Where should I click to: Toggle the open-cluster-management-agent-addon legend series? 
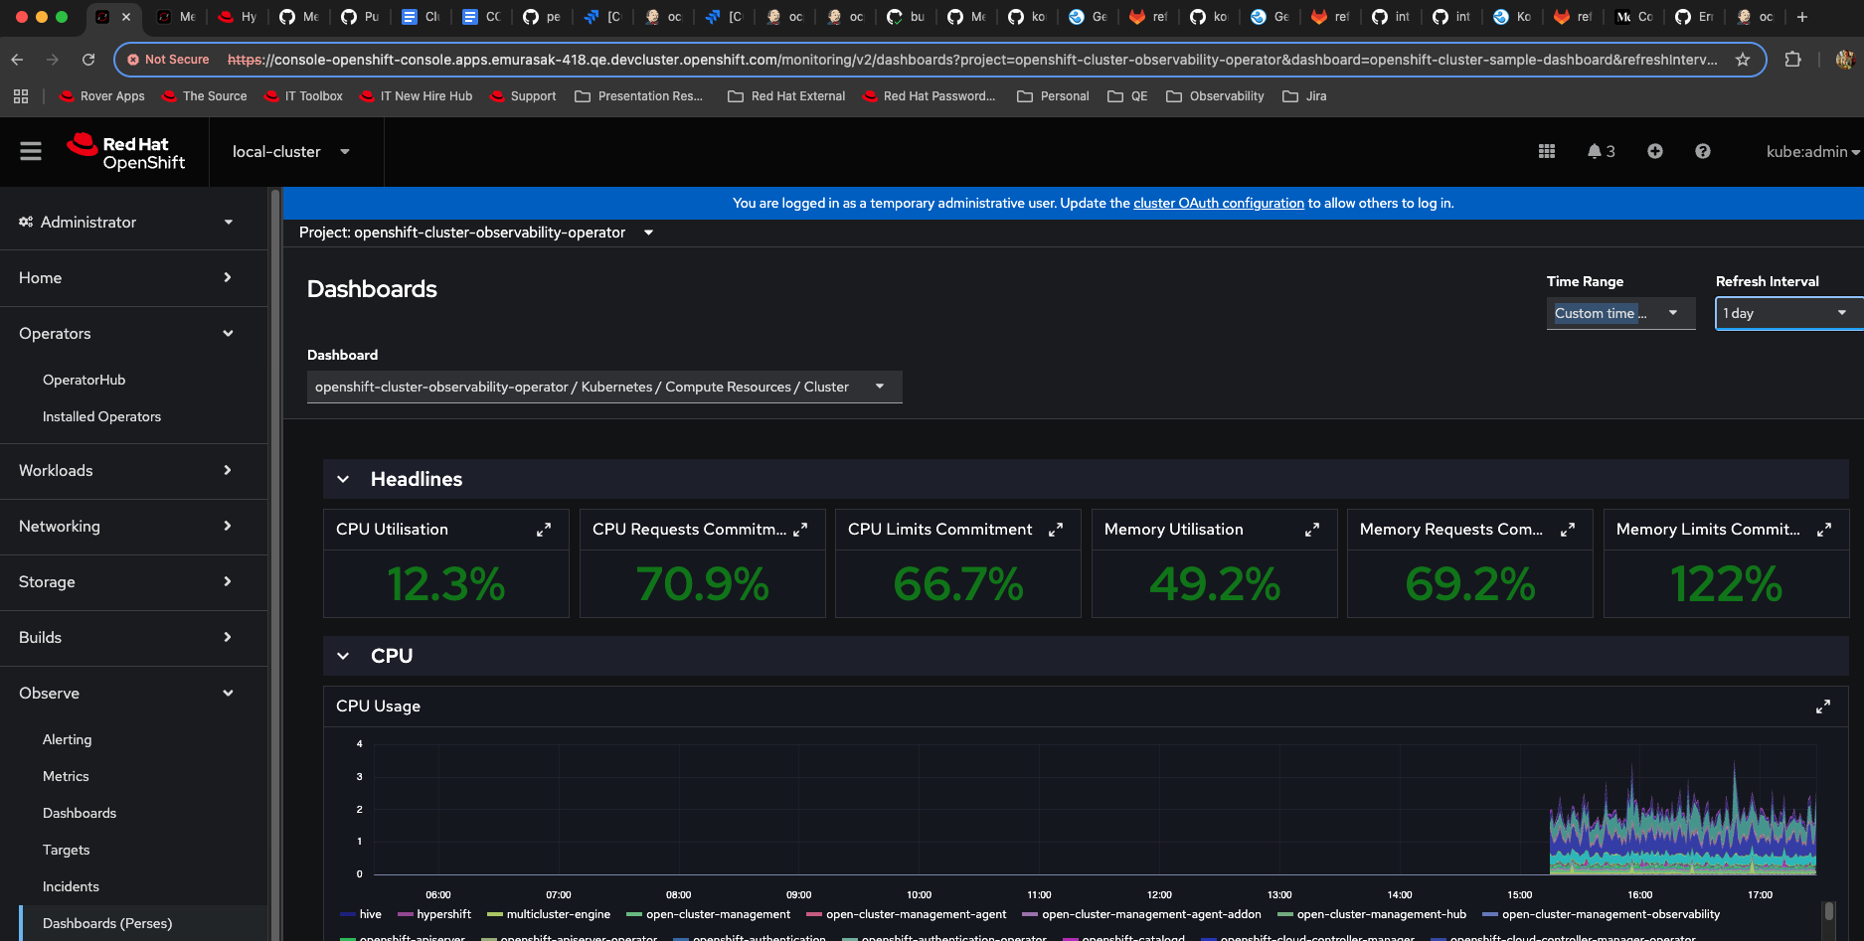[x=1141, y=914]
